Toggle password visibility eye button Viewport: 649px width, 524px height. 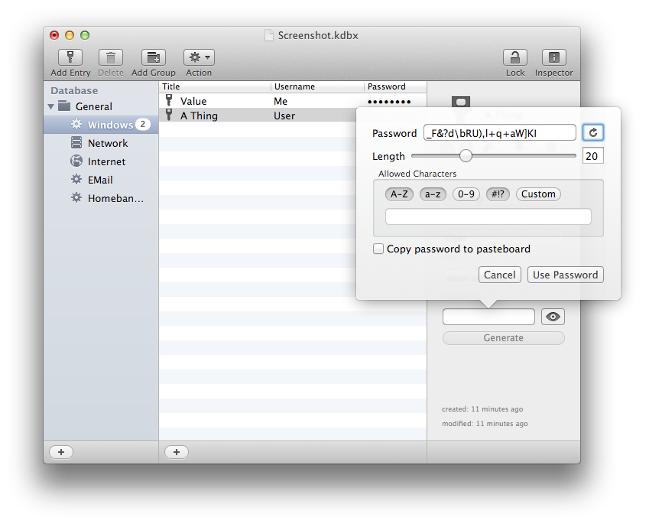point(553,317)
